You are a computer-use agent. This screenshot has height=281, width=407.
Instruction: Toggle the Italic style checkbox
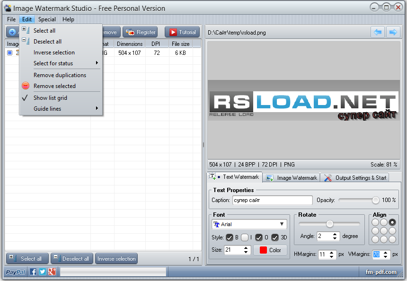245,237
